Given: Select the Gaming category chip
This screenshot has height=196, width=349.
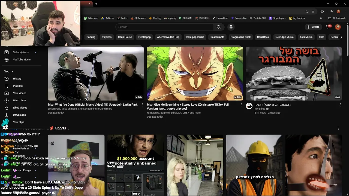Looking at the screenshot, I should coord(91,37).
